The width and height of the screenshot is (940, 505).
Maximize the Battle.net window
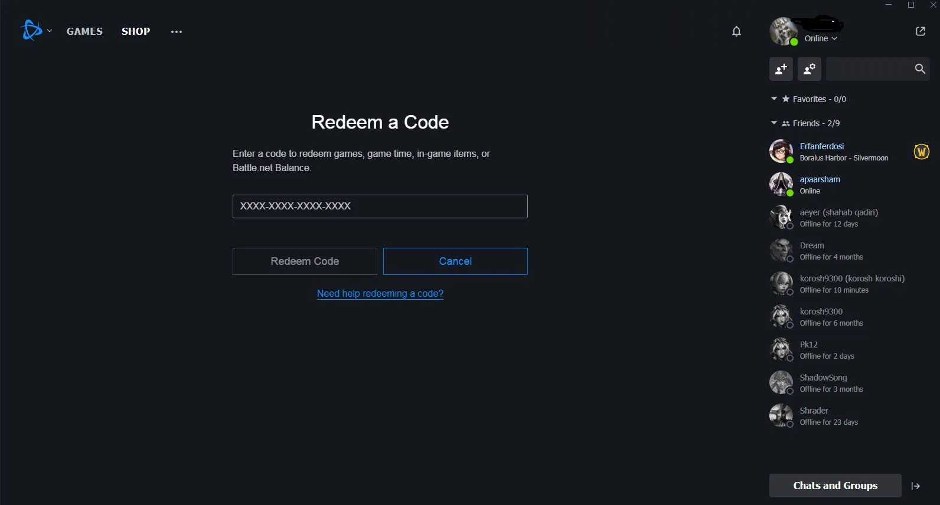[x=911, y=5]
